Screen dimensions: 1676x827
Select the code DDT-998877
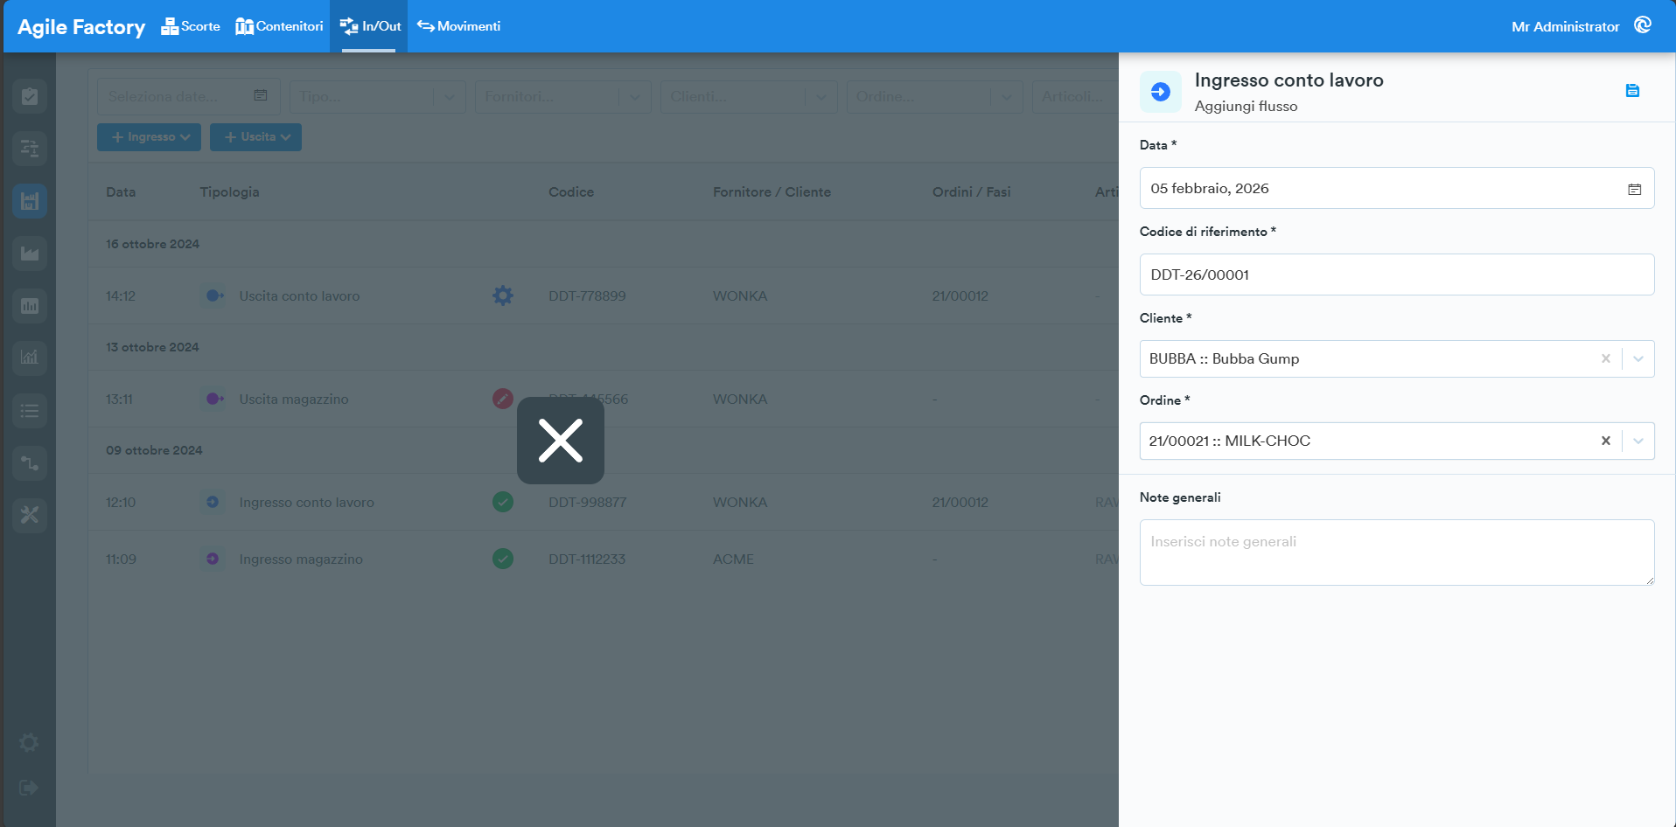click(x=587, y=503)
